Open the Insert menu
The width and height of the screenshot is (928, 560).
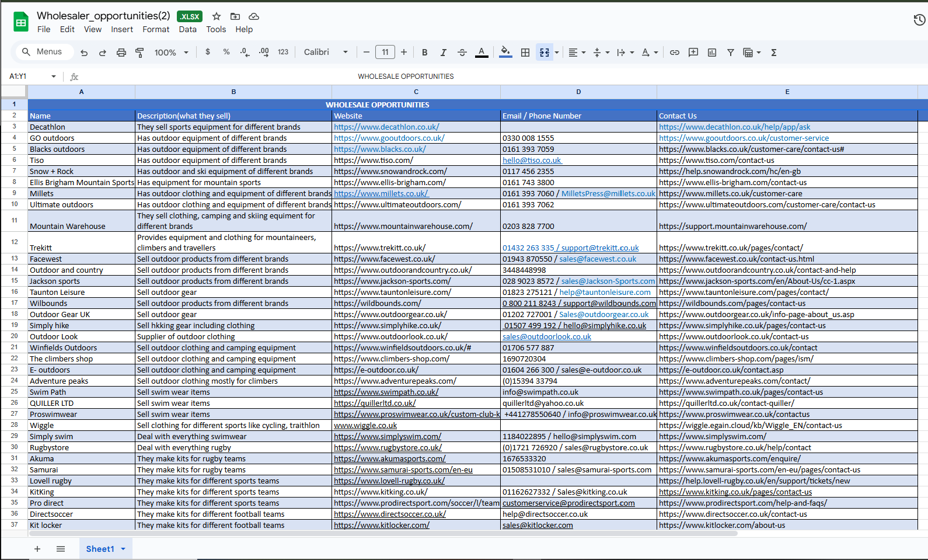pyautogui.click(x=122, y=29)
